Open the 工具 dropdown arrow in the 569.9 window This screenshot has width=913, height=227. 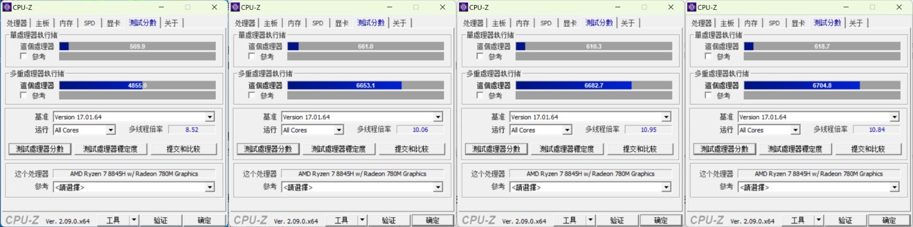click(x=134, y=220)
